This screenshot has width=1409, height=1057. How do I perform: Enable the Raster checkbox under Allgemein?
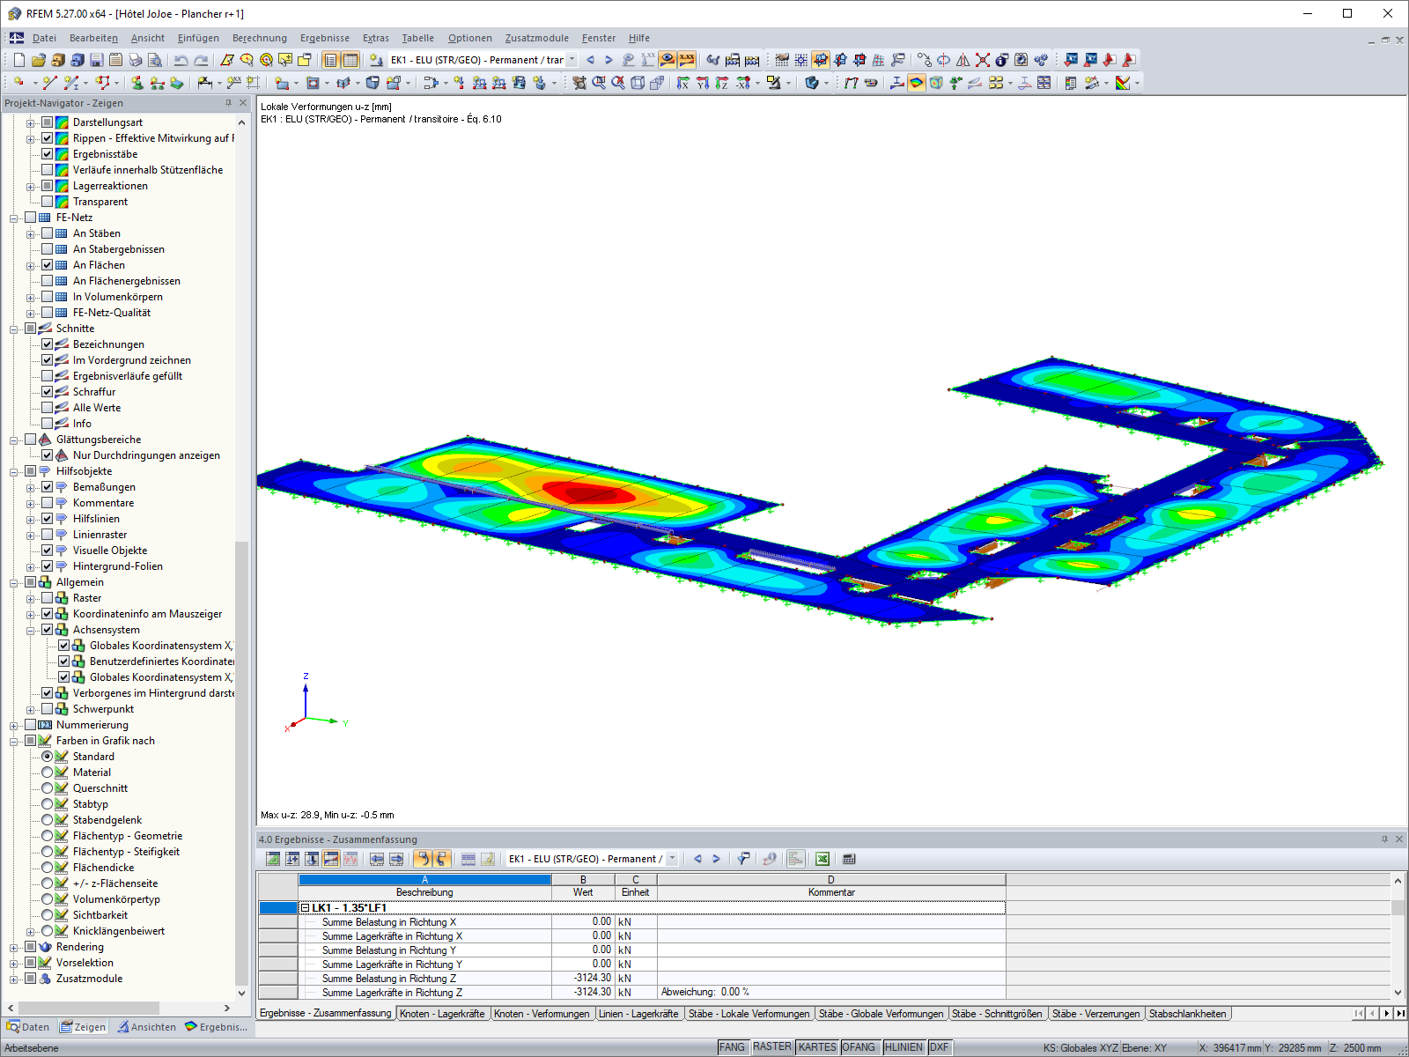49,597
